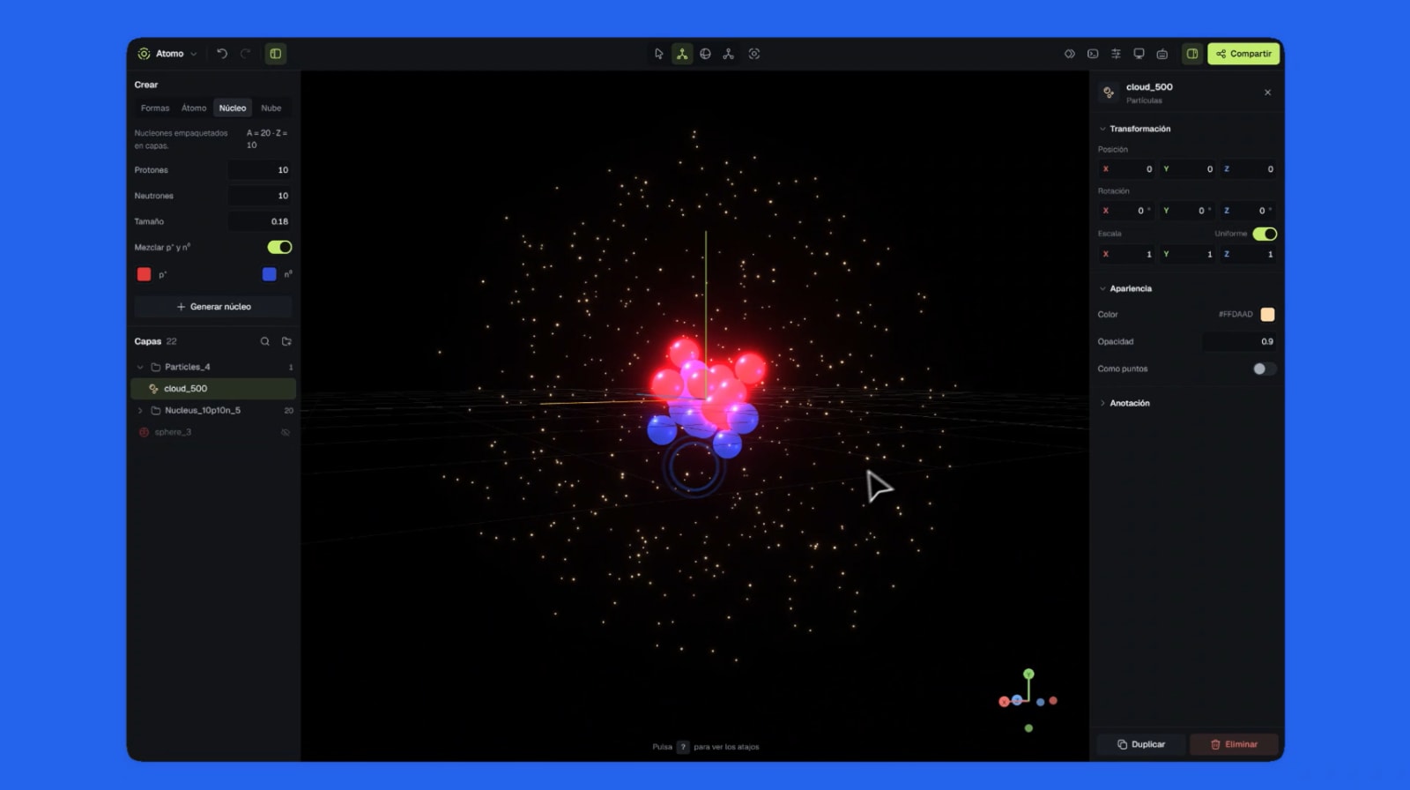Click the Generar núcleo button
The width and height of the screenshot is (1410, 790).
pos(213,307)
